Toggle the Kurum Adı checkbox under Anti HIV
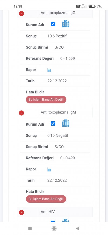Image resolution: width=108 pixels, height=235 pixels. 53,221
